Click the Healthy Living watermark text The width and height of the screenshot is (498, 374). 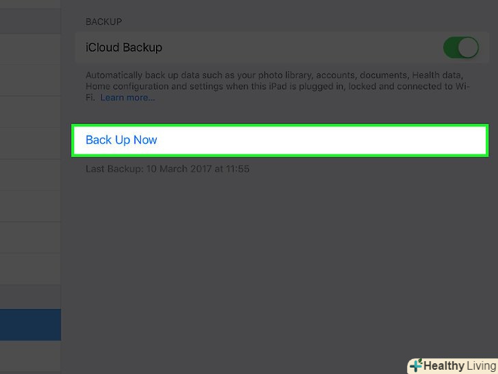pyautogui.click(x=460, y=366)
